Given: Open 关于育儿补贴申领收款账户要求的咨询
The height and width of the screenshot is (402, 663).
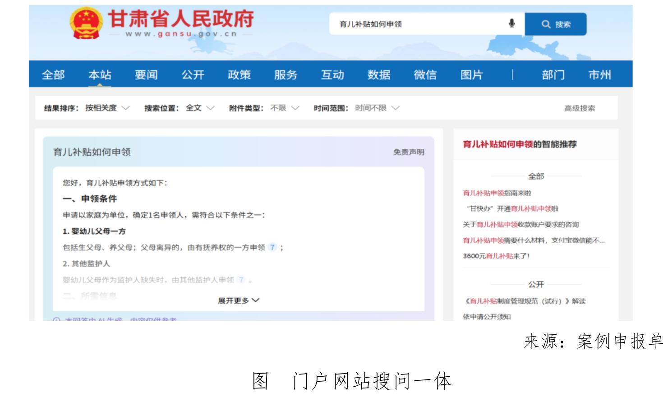Looking at the screenshot, I should [520, 224].
